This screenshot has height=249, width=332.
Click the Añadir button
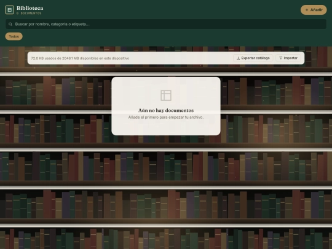click(x=314, y=10)
